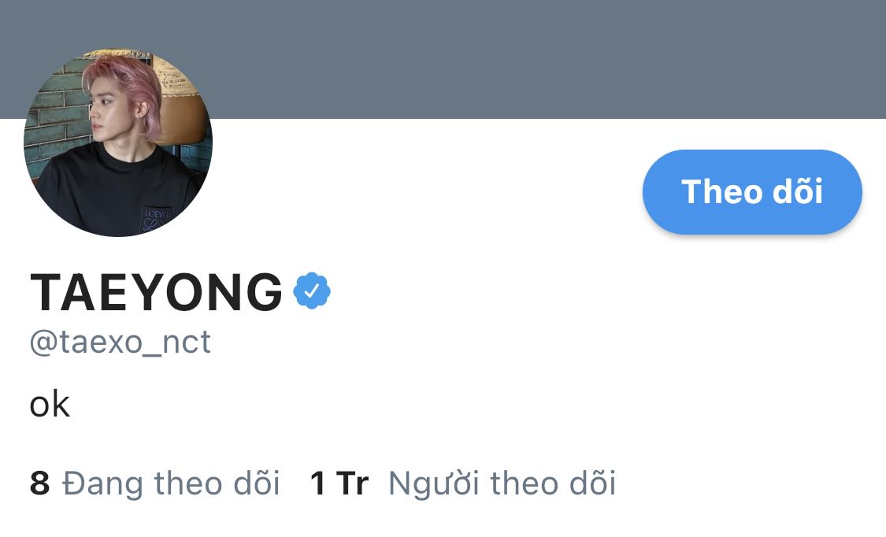This screenshot has height=537, width=886.
Task: Click the Tr abbreviation in follower count
Action: (x=353, y=484)
